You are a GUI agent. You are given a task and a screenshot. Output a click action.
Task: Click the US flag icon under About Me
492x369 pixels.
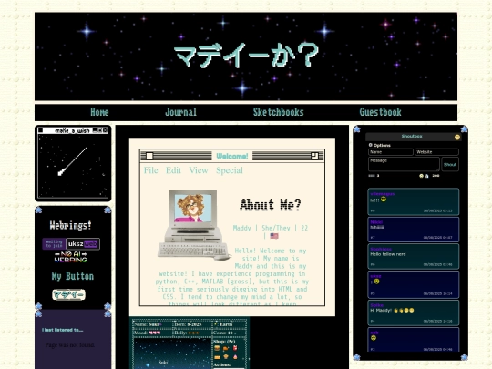(x=274, y=236)
